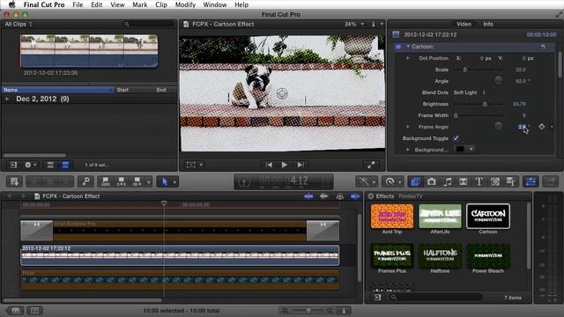Switch browser to filmstrip view
This screenshot has height=317, width=564.
[x=50, y=165]
